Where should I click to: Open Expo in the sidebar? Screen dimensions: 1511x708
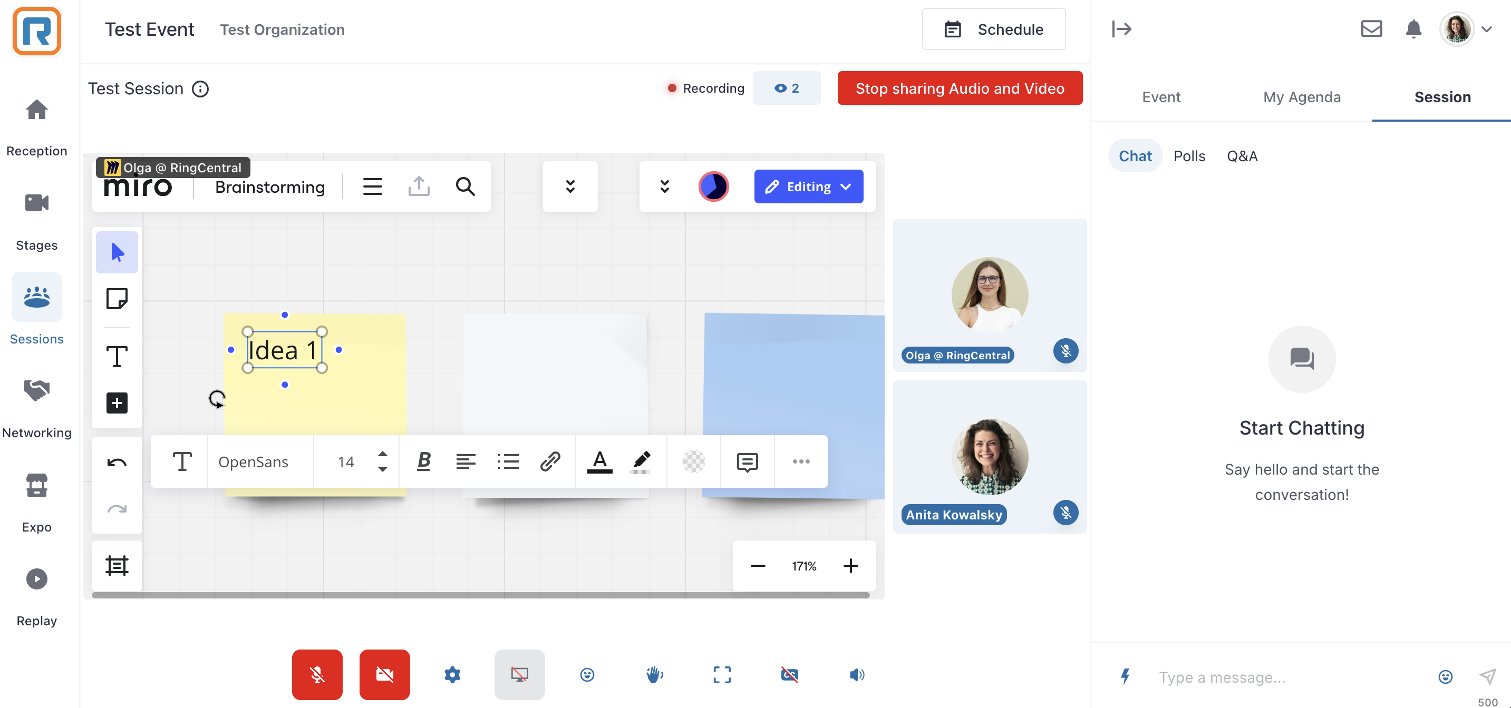click(36, 503)
